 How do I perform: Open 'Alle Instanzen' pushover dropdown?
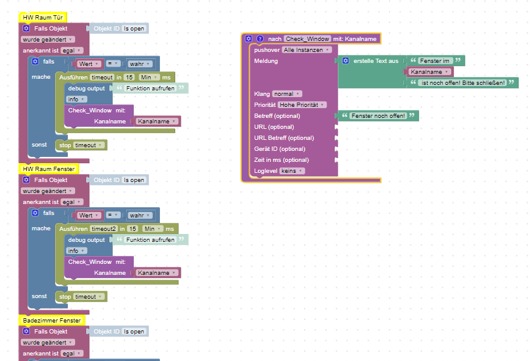coord(307,49)
